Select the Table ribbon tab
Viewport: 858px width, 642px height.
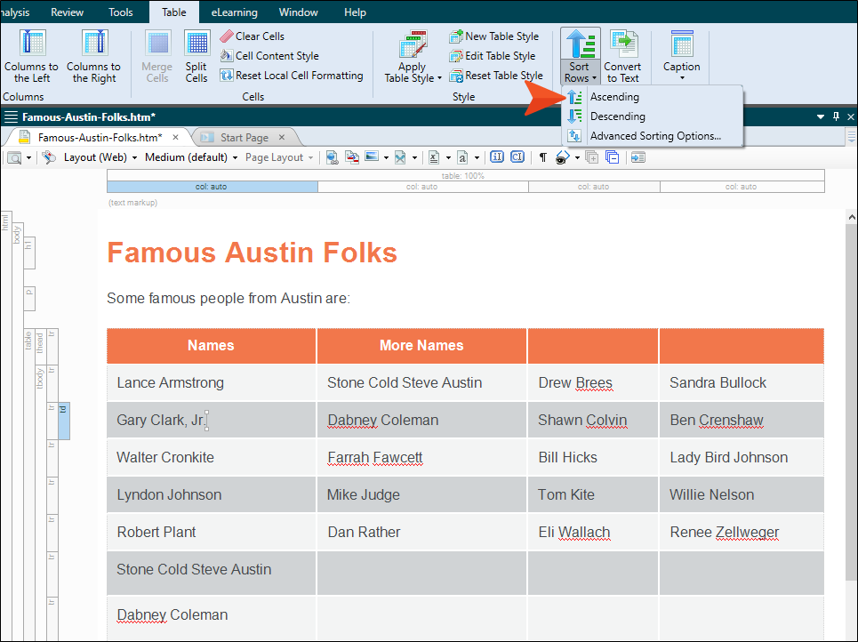tap(174, 12)
